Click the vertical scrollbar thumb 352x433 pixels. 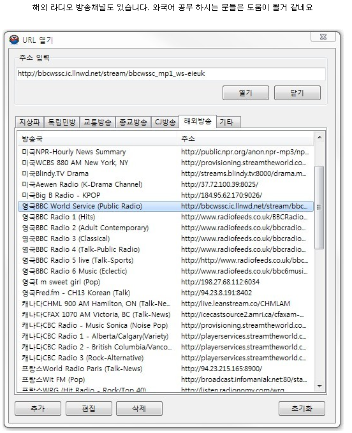point(319,207)
